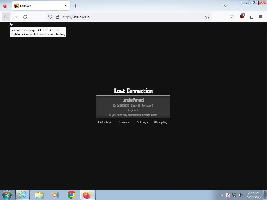Click the taskbar clock showing 2:39 AM
The width and height of the screenshot is (267, 200).
pyautogui.click(x=254, y=195)
